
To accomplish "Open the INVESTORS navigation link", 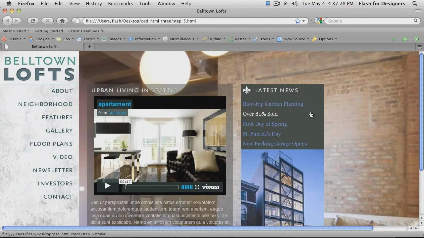I will (x=55, y=183).
